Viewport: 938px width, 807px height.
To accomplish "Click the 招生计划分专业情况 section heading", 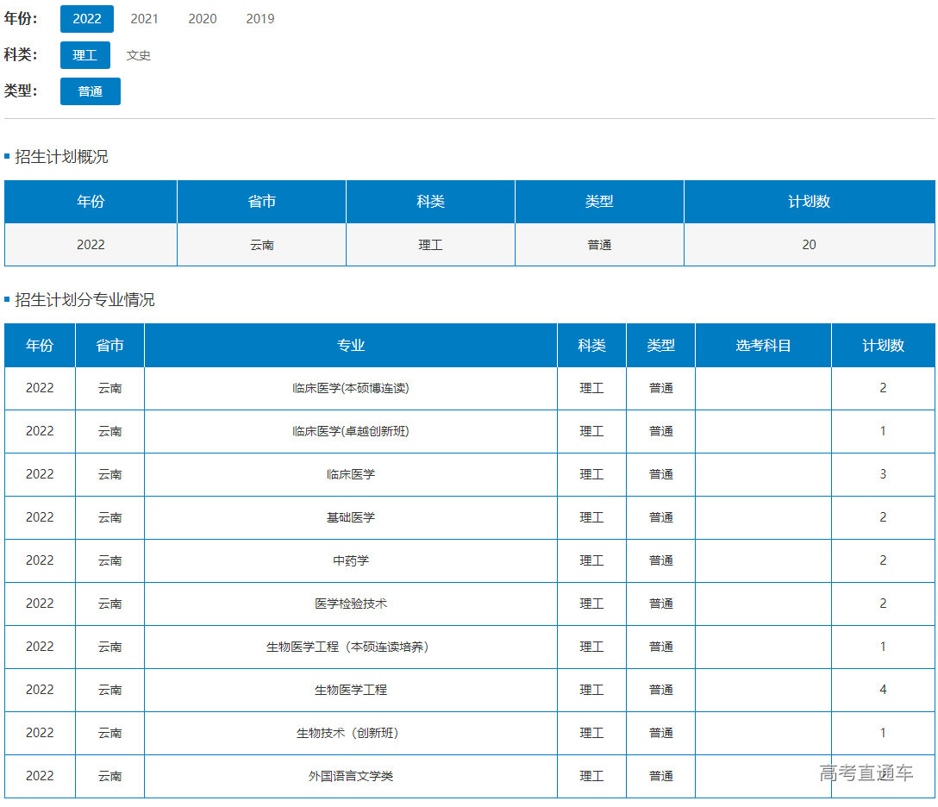I will point(84,300).
